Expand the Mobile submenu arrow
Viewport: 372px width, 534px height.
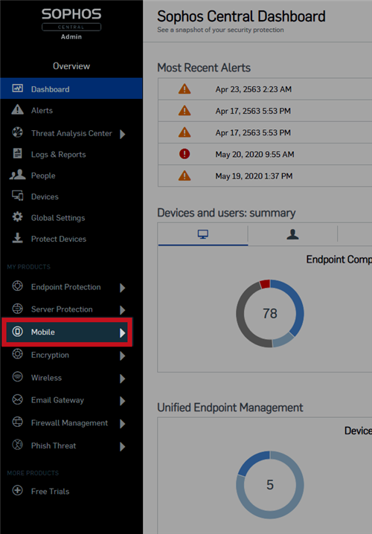pos(123,333)
